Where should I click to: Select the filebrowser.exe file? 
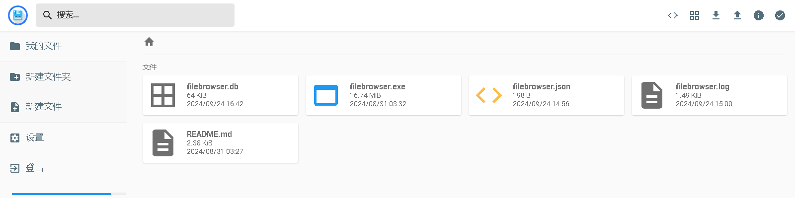coord(384,95)
